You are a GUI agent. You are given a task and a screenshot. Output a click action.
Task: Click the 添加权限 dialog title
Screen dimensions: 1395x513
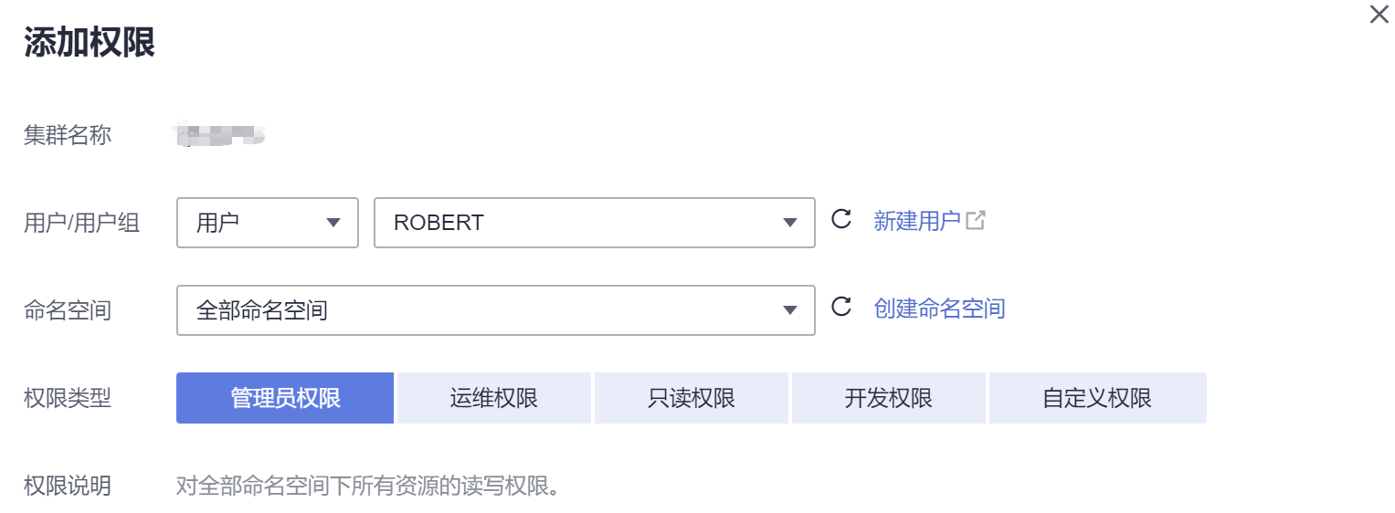90,43
